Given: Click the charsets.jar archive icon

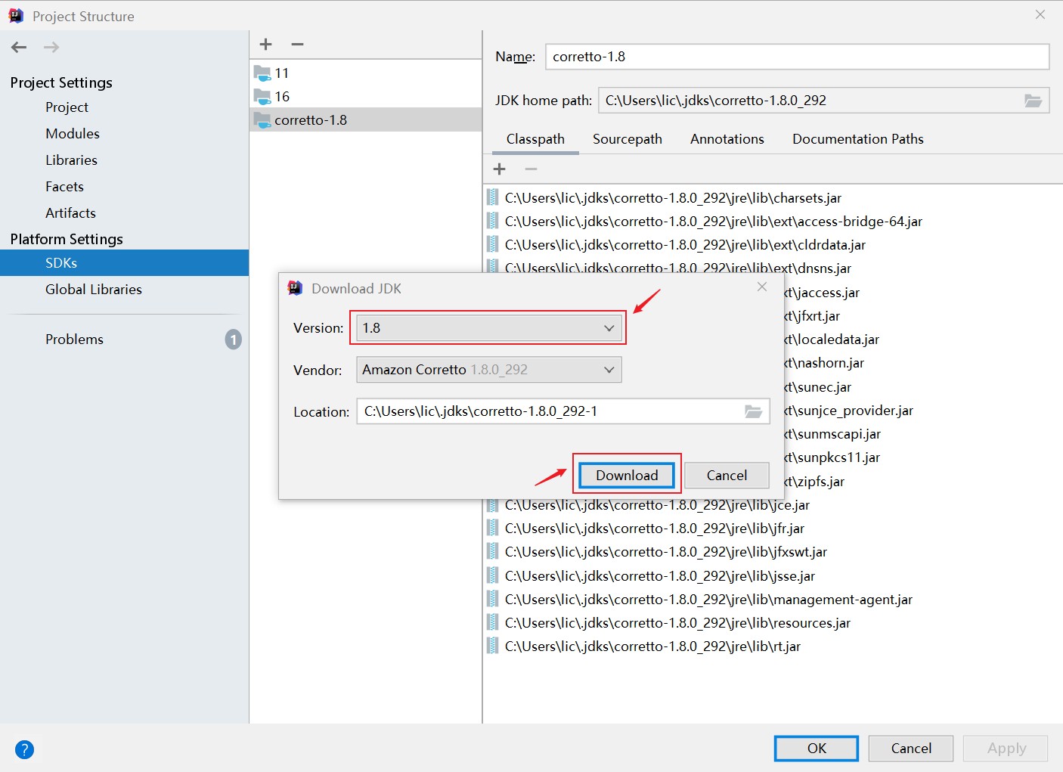Looking at the screenshot, I should (493, 197).
